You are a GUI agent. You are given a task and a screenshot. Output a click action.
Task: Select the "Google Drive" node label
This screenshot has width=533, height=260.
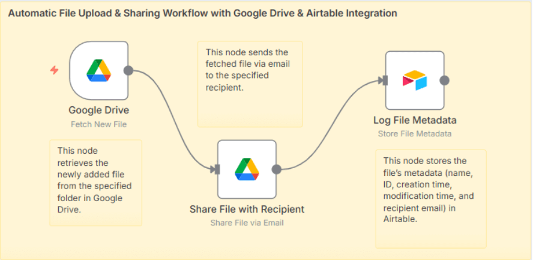click(99, 110)
